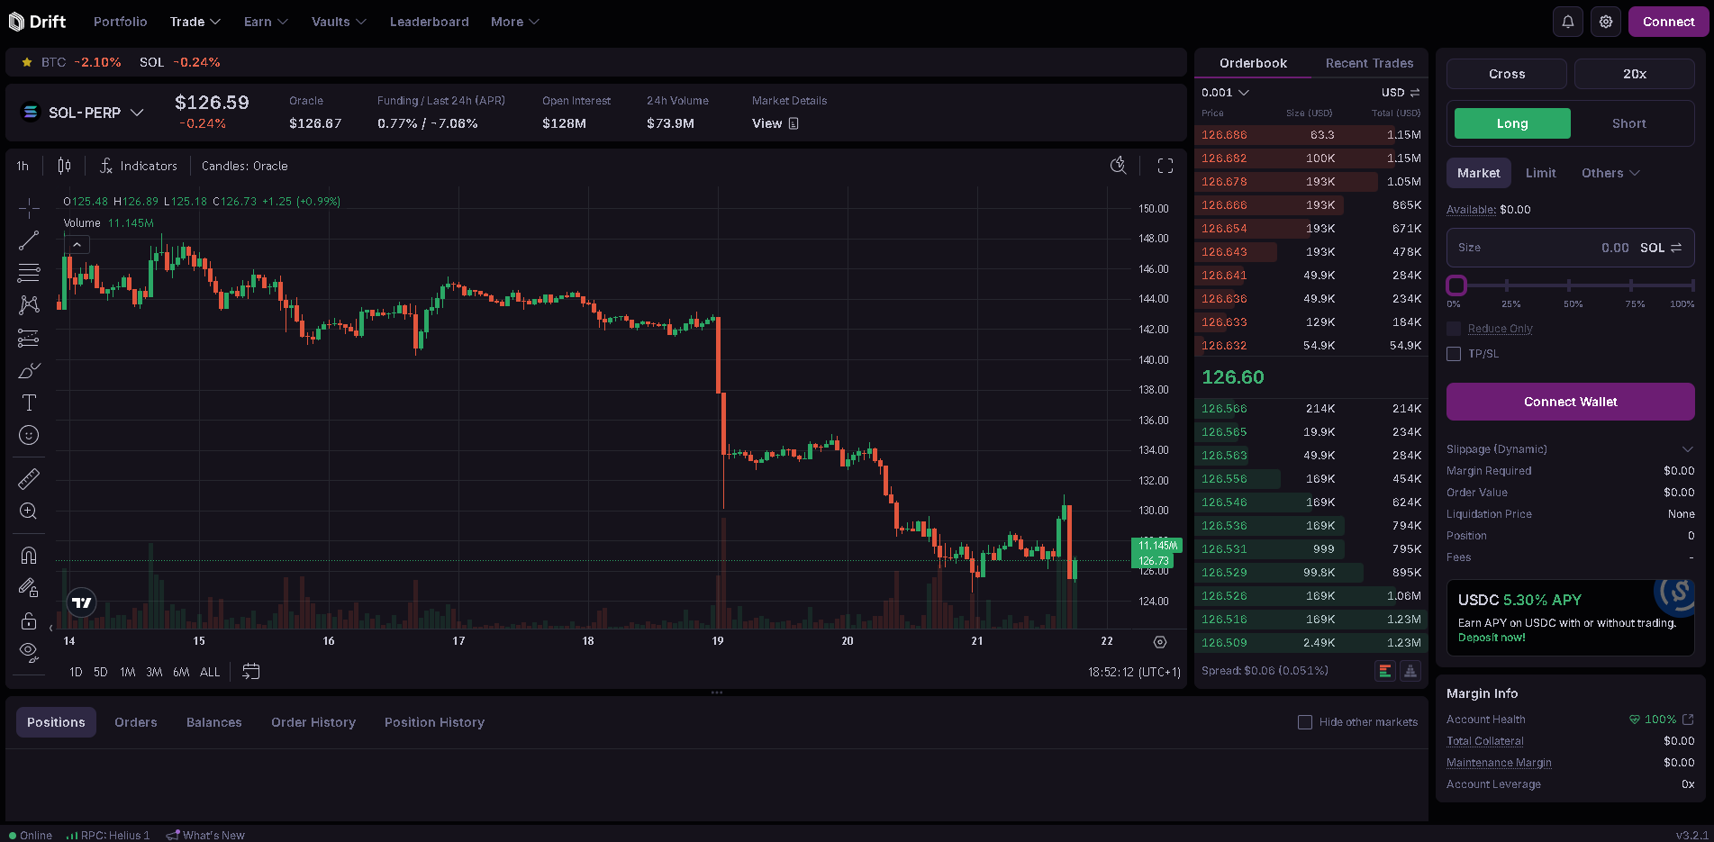
Task: Expand the SOL-PERP market selector
Action: point(83,113)
